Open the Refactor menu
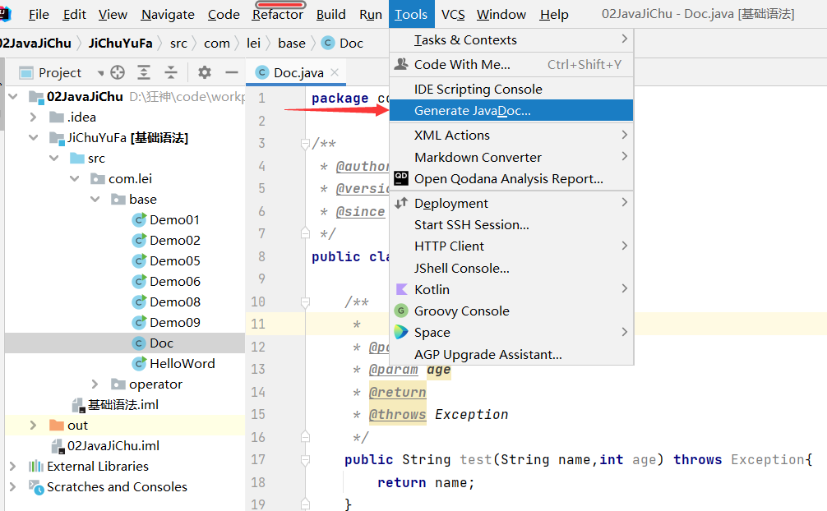 coord(277,15)
